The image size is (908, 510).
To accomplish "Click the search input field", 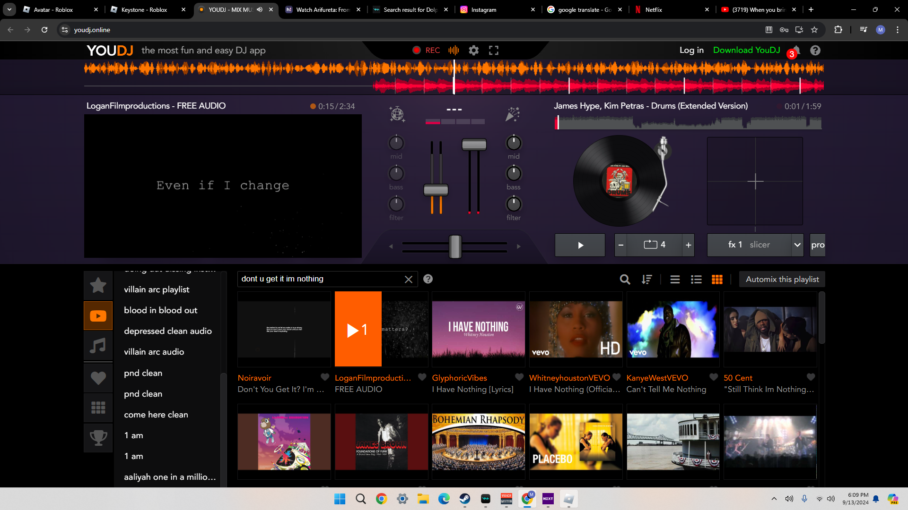I will 321,279.
